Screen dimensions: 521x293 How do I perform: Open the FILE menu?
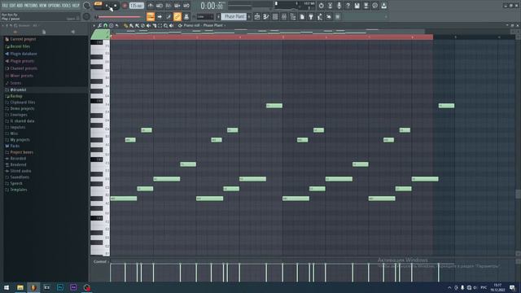pyautogui.click(x=6, y=6)
